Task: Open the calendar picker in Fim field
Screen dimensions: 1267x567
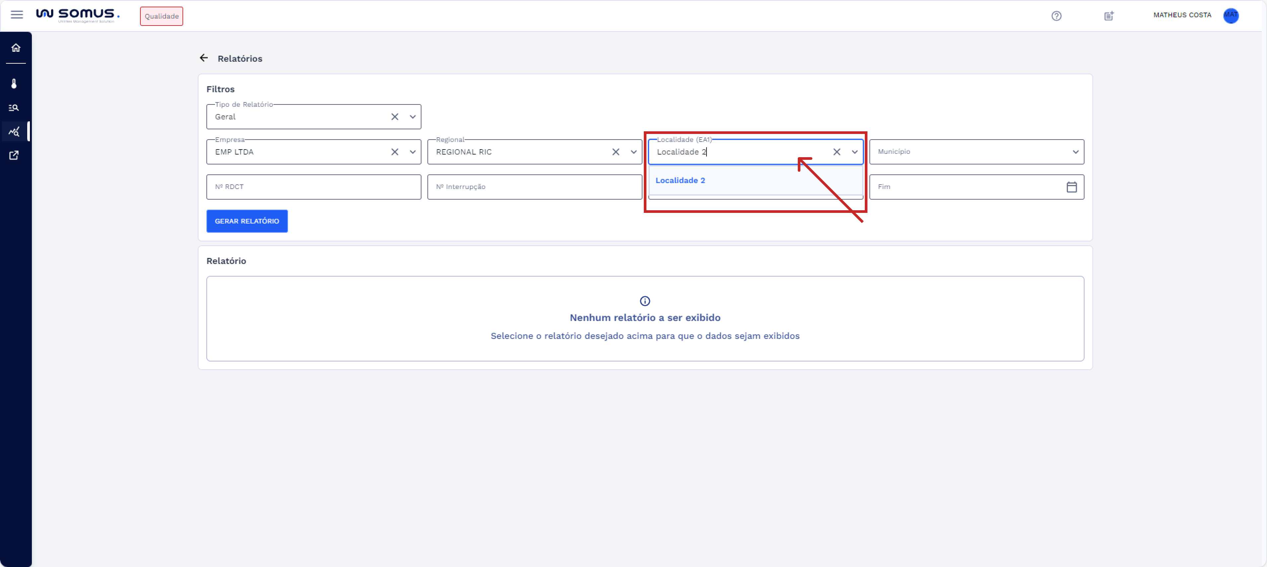Action: point(1071,187)
